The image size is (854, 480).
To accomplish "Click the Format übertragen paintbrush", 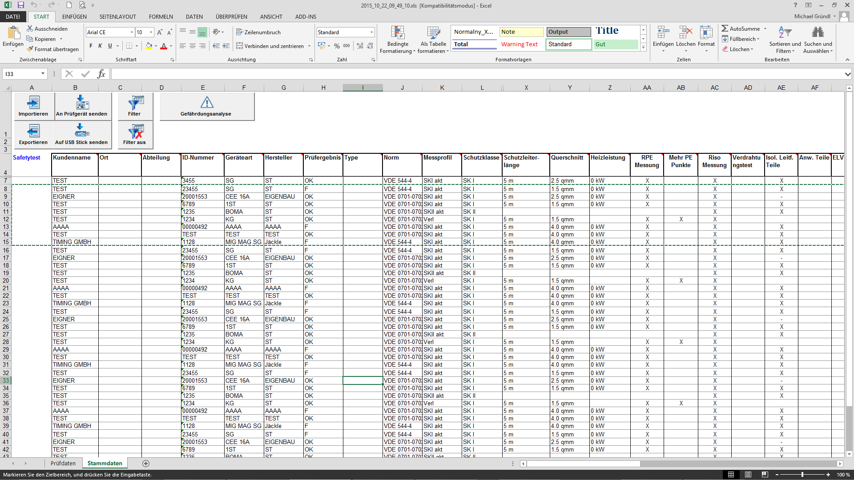I will coord(30,49).
